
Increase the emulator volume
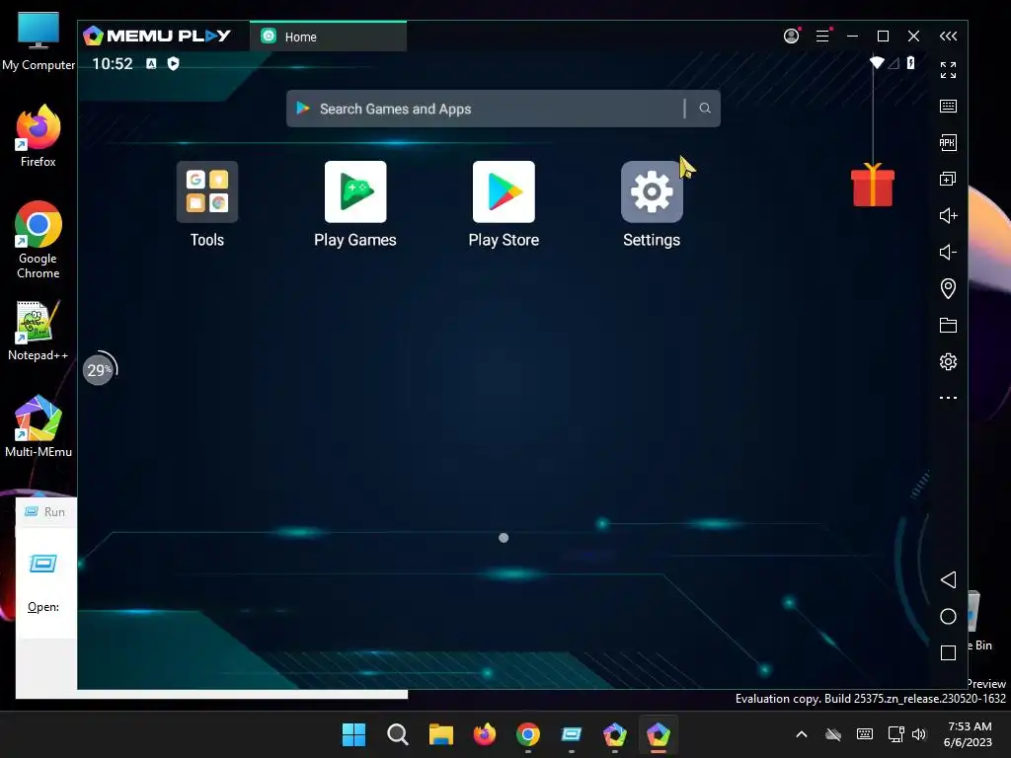point(948,215)
